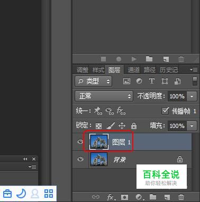This screenshot has height=202, width=200.
Task: Begin recording an action
Action: (x=119, y=59)
